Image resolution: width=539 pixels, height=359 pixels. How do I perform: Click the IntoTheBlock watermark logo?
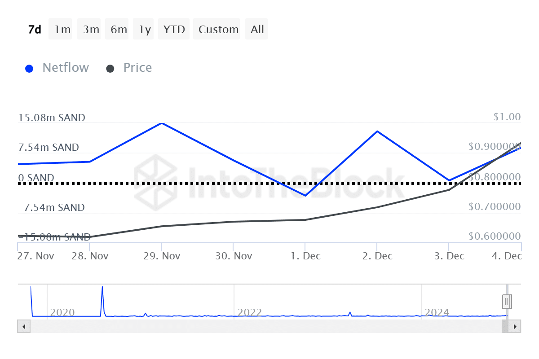pyautogui.click(x=155, y=184)
